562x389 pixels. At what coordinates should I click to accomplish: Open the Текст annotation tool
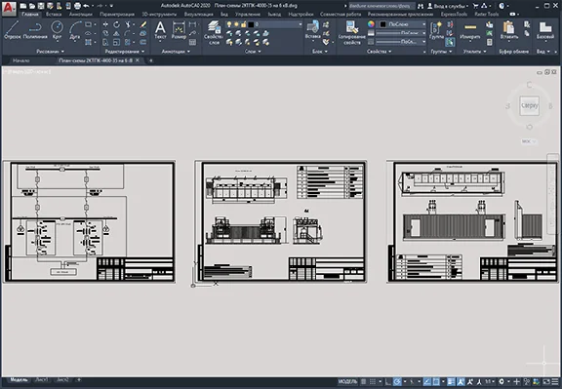tap(160, 29)
